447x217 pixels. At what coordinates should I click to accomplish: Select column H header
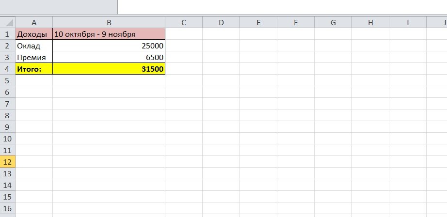[x=370, y=22]
